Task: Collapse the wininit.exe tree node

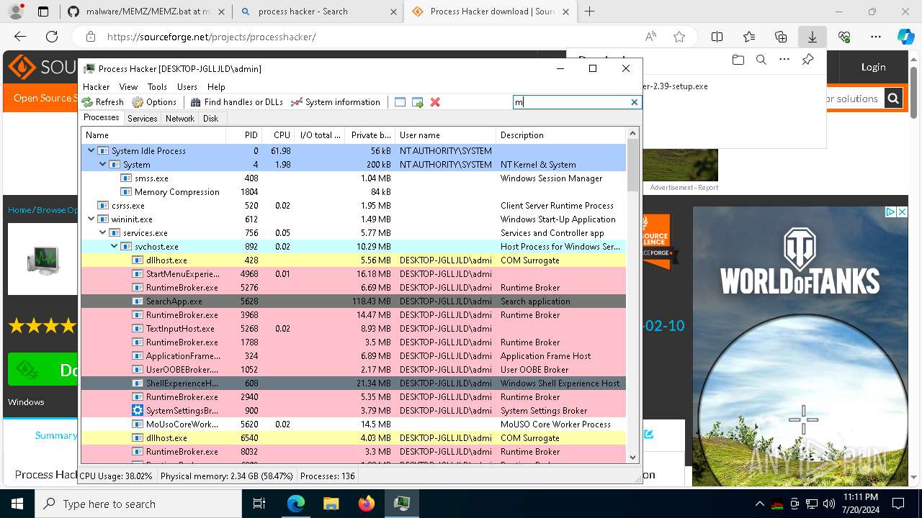Action: pyautogui.click(x=91, y=219)
